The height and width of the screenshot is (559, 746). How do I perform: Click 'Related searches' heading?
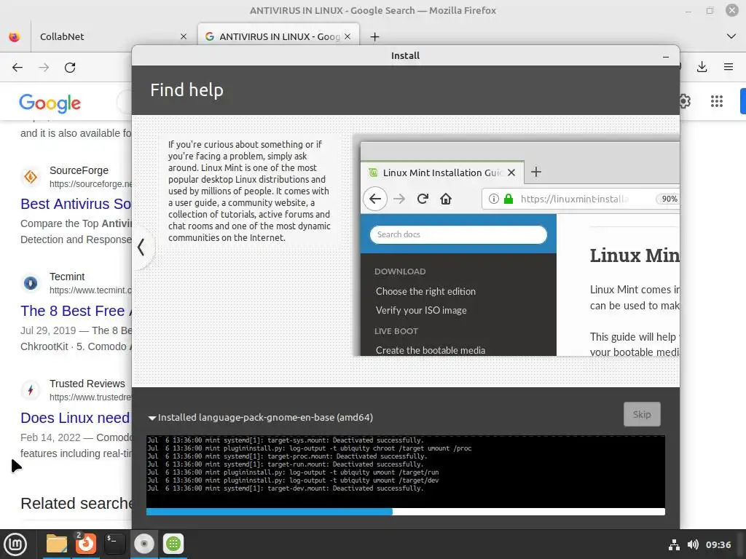tap(76, 503)
